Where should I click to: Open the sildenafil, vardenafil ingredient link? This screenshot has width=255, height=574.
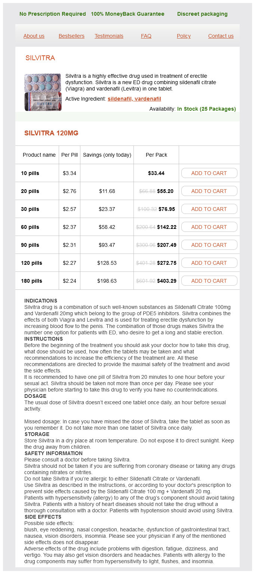click(x=134, y=99)
